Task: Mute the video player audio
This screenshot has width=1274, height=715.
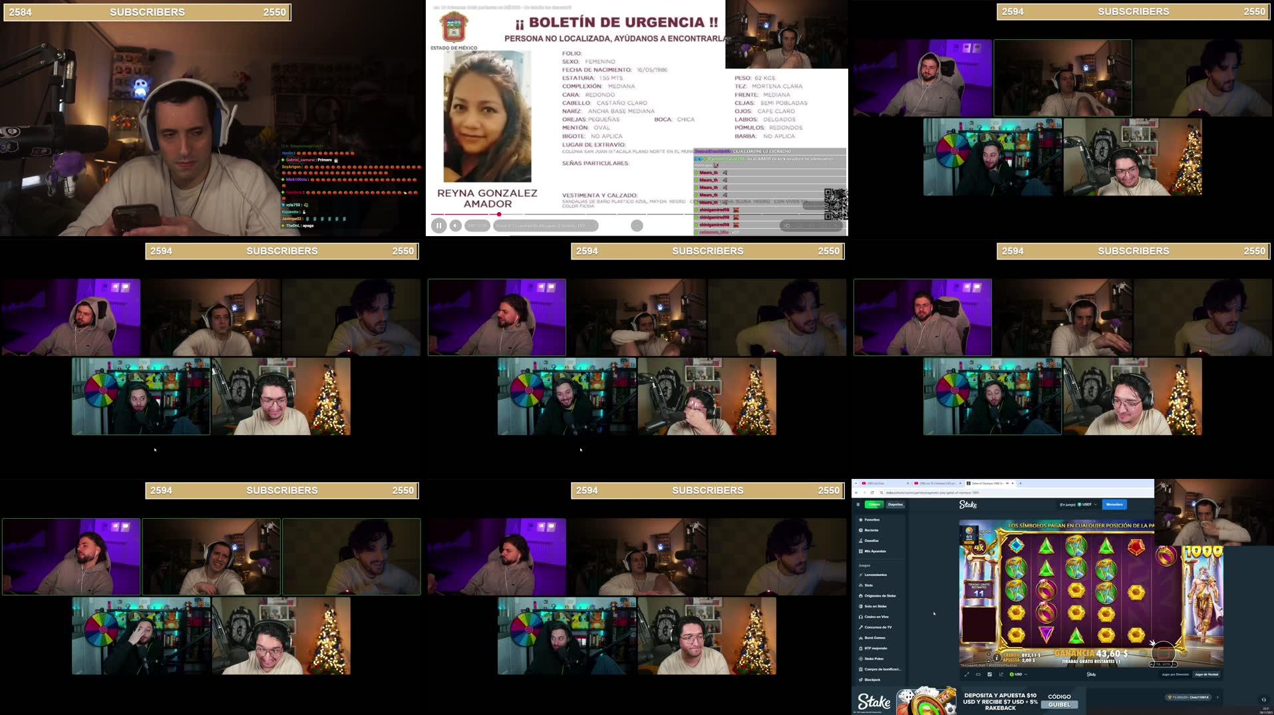Action: coord(454,225)
